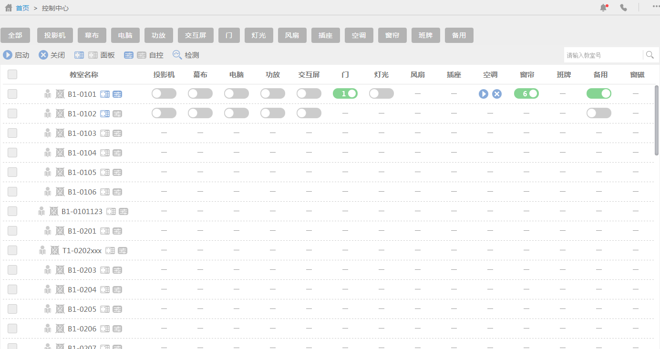This screenshot has height=349, width=660.
Task: Click the 启动 start button
Action: coord(16,55)
